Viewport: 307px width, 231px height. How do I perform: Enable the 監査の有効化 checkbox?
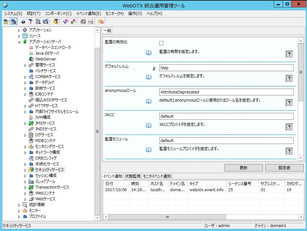point(162,43)
